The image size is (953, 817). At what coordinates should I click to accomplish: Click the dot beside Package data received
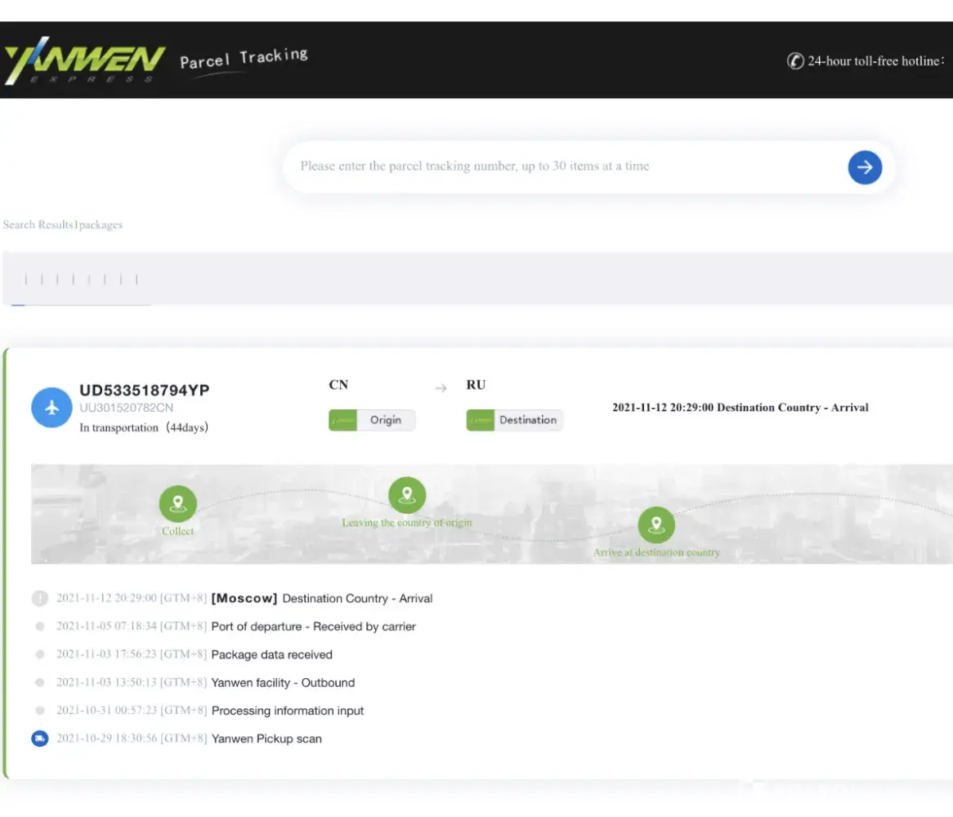[x=39, y=654]
